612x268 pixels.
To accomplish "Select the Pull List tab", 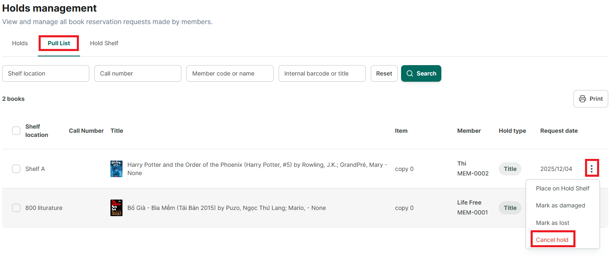I will (x=59, y=43).
